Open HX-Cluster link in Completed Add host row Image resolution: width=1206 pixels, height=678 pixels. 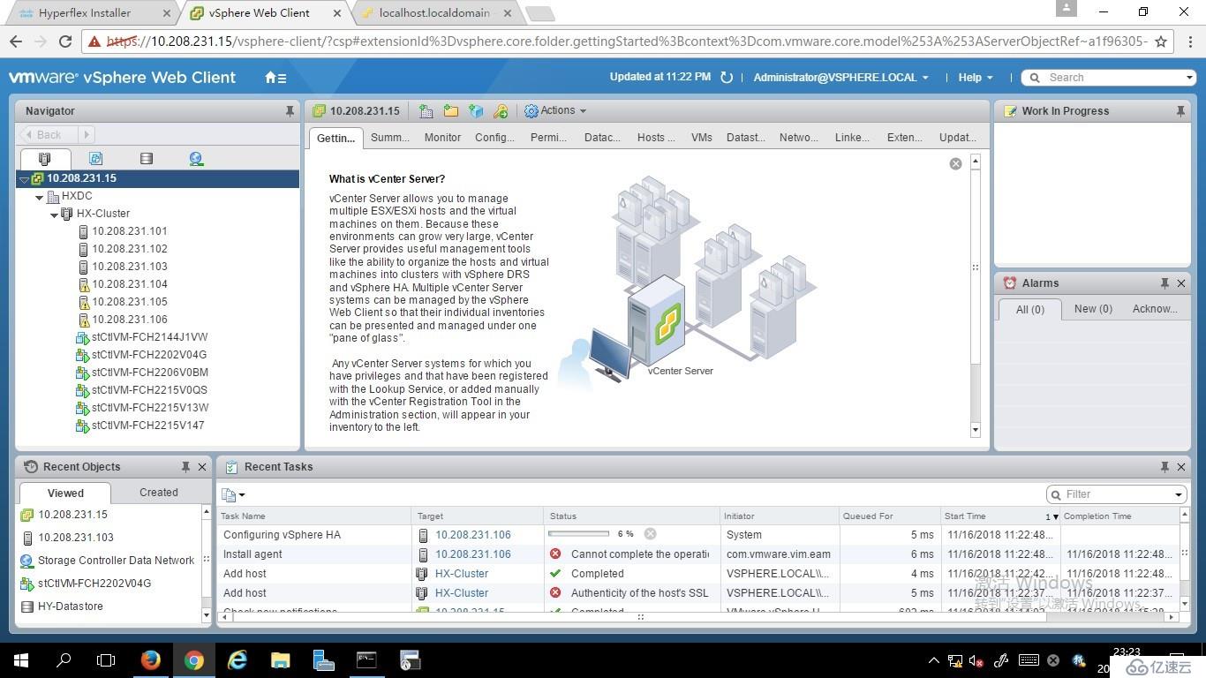(x=462, y=574)
